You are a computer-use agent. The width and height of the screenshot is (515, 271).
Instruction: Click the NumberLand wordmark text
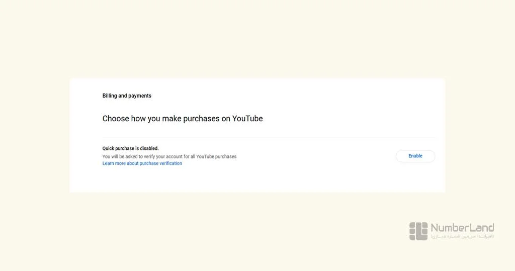(x=462, y=228)
